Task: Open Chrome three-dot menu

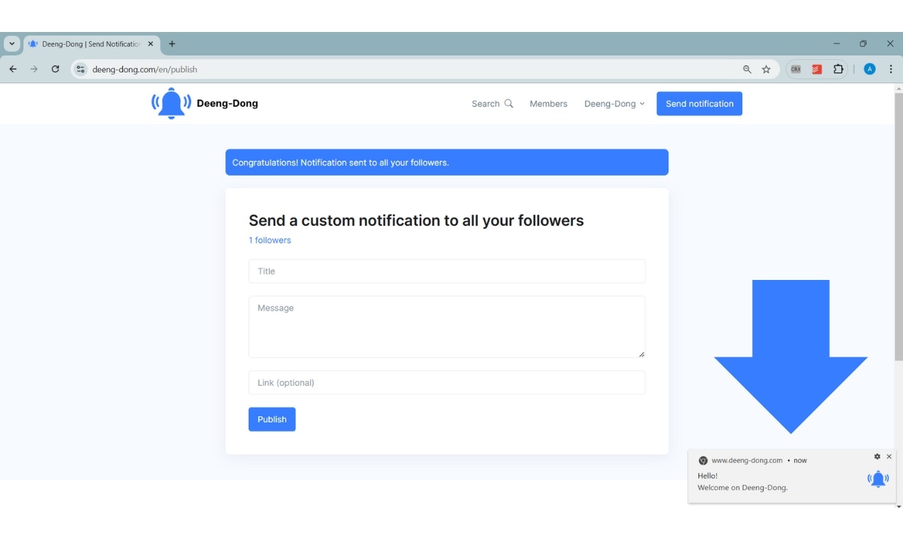Action: pyautogui.click(x=891, y=69)
